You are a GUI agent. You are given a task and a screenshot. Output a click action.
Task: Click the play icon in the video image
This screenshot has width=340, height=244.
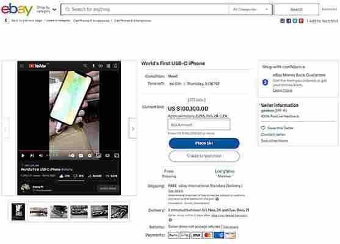point(23,156)
